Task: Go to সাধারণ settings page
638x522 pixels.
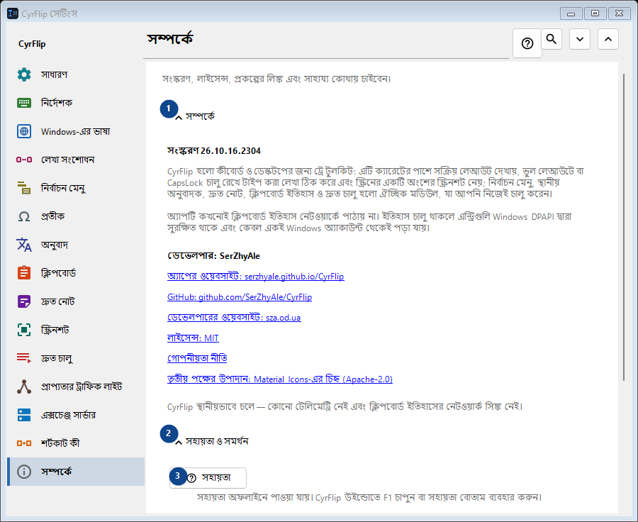Action: pyautogui.click(x=76, y=74)
